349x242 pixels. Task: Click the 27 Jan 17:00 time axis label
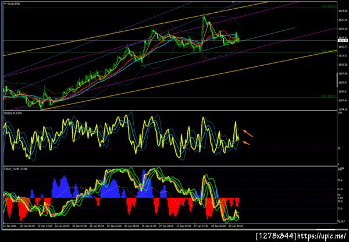point(200,226)
